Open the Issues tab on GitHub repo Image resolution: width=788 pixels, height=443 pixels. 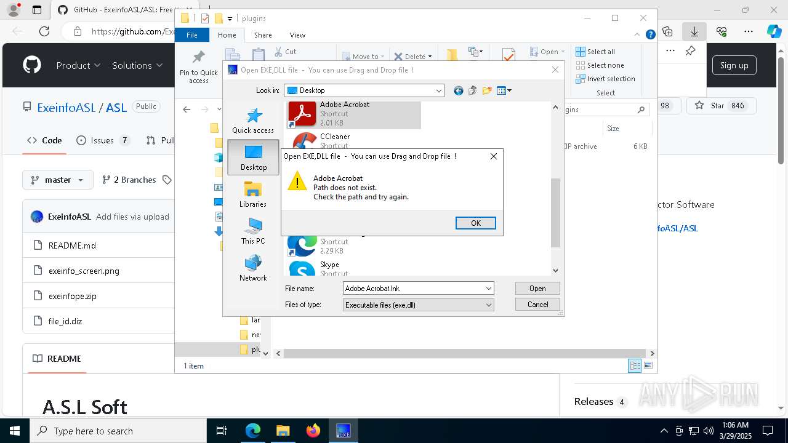pos(103,140)
